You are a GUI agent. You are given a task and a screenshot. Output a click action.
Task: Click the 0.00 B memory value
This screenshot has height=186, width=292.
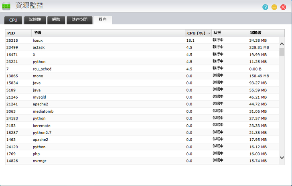click(255, 69)
